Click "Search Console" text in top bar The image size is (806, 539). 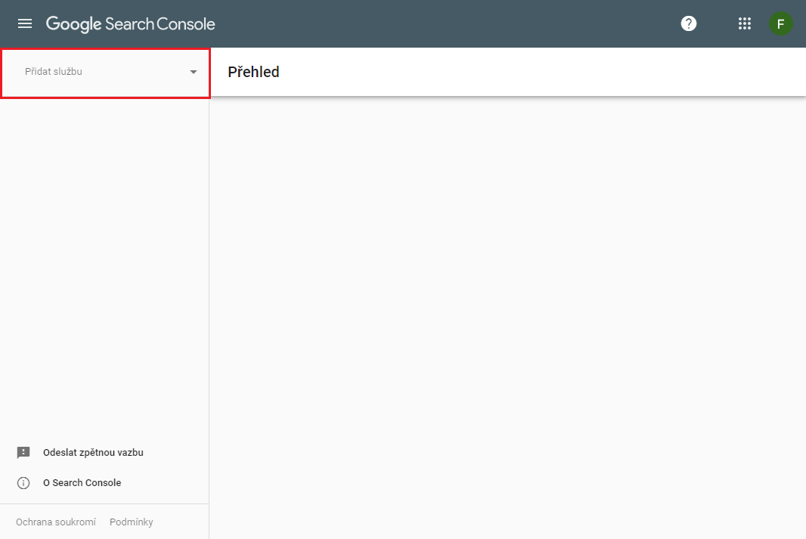[x=160, y=23]
